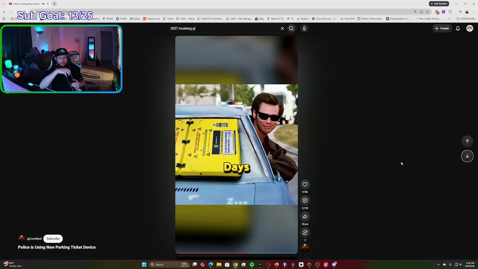
Task: Open the Remix option for this Short
Action: coord(305,233)
